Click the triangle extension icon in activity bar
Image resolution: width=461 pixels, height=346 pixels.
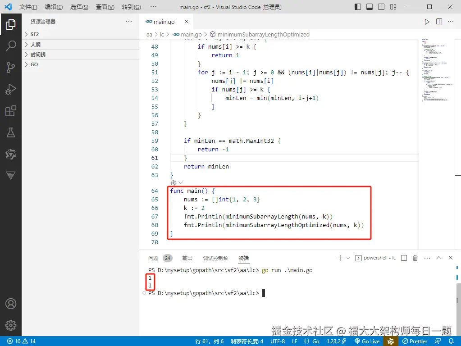(x=10, y=176)
